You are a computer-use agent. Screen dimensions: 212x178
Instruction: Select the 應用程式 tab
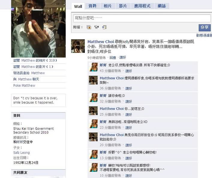pos(142,6)
